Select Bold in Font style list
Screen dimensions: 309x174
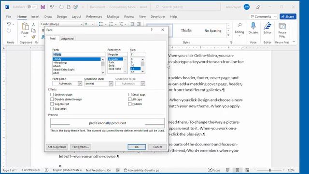click(x=112, y=66)
